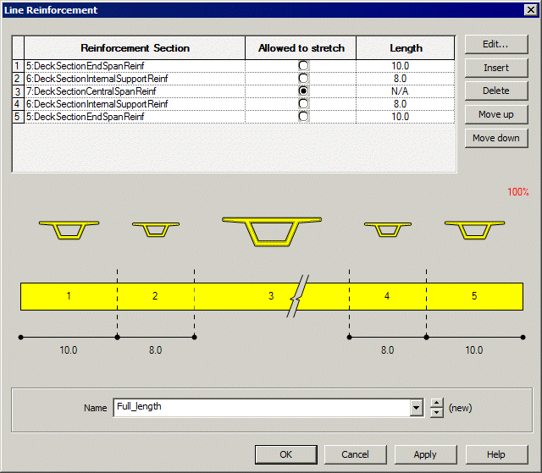Select row 4 cell 6:DeckSectionInternalSupportReinf

point(135,104)
